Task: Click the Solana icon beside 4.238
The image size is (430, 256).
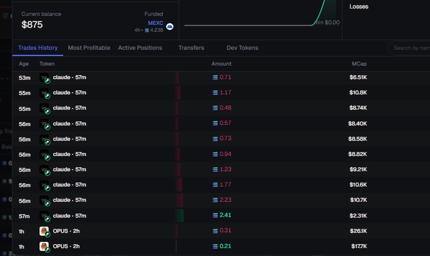Action: point(147,30)
